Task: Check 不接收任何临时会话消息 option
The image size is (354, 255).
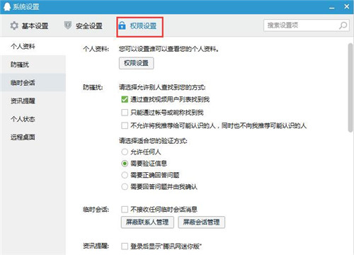Action: tap(125, 209)
